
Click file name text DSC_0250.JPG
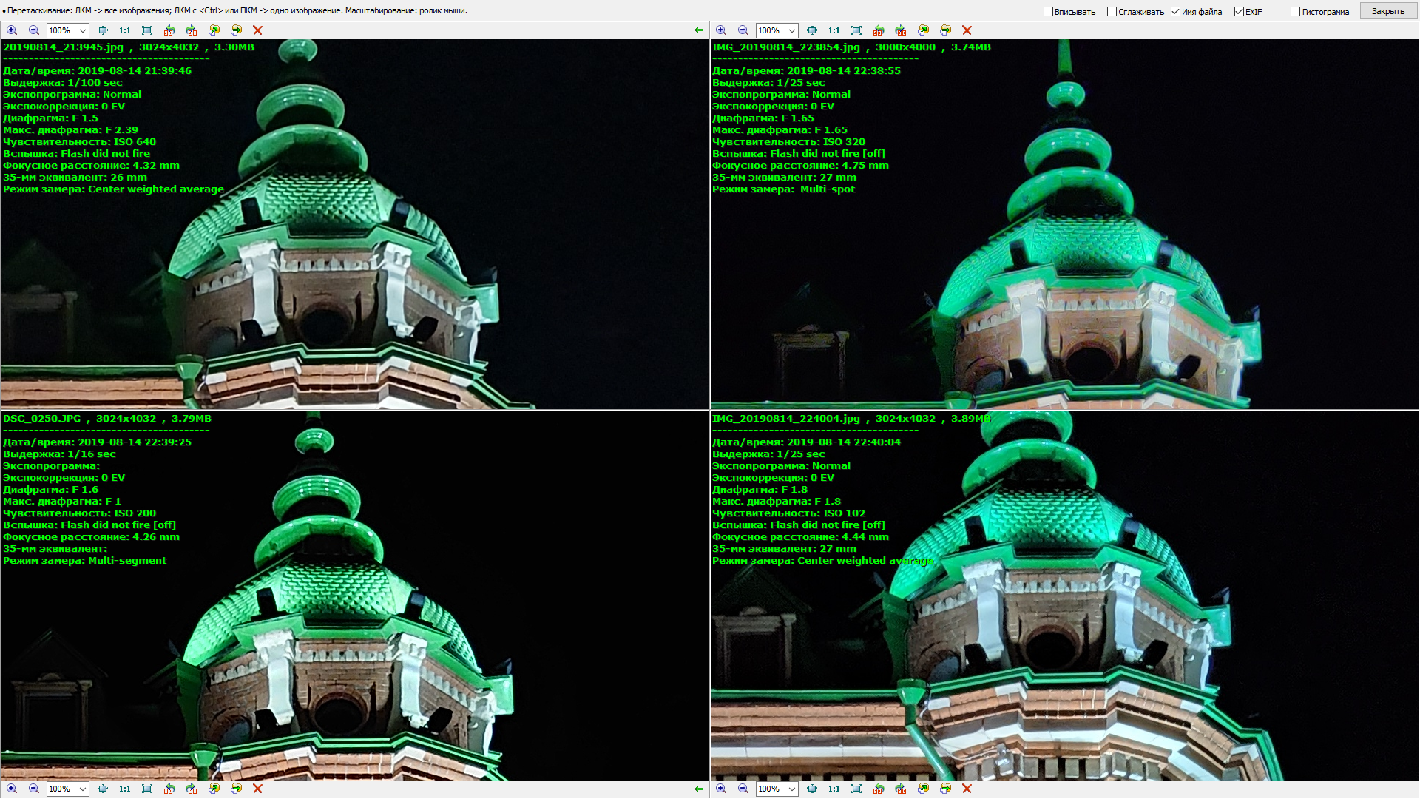42,418
